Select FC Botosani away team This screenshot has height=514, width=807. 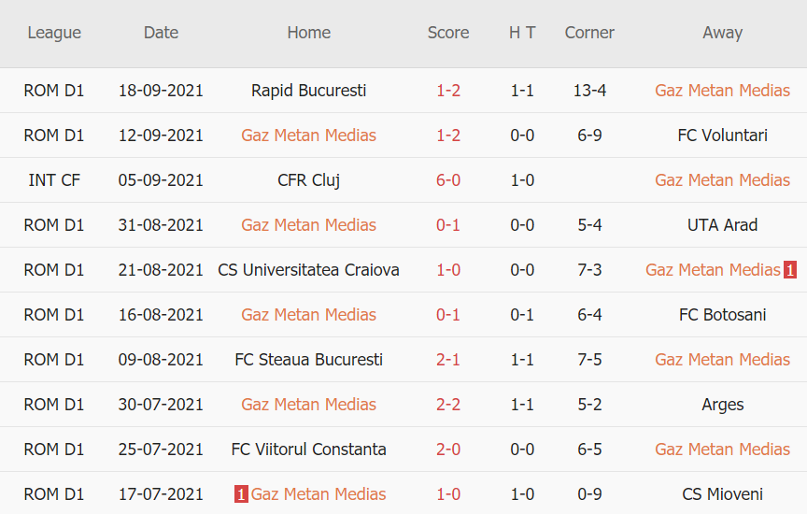pos(722,315)
